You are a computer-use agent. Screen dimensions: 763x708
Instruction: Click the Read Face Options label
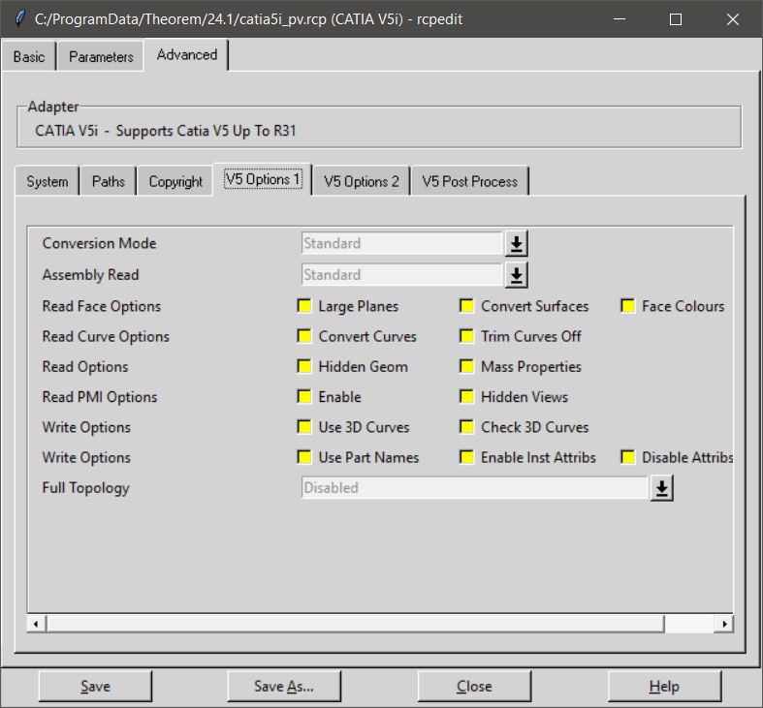(101, 306)
